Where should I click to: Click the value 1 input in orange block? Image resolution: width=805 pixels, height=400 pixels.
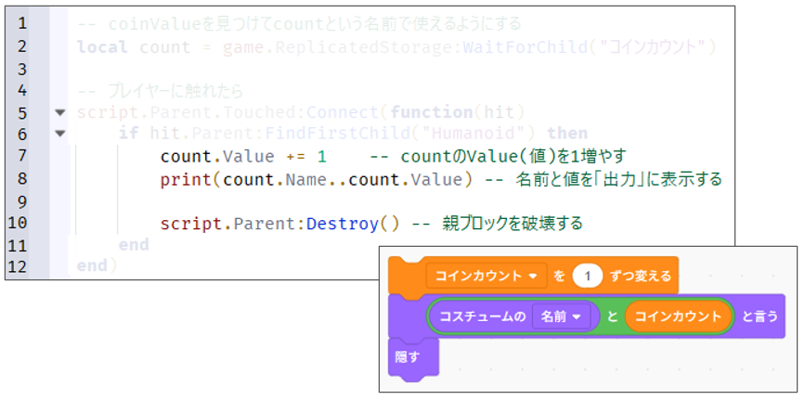tap(588, 276)
